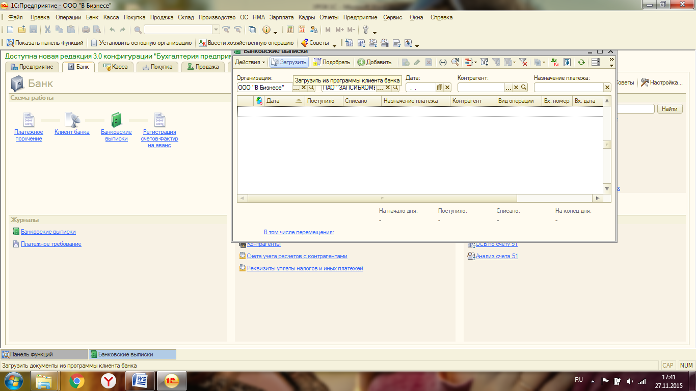The height and width of the screenshot is (391, 696).
Task: Click the Подобрать button
Action: click(x=332, y=62)
